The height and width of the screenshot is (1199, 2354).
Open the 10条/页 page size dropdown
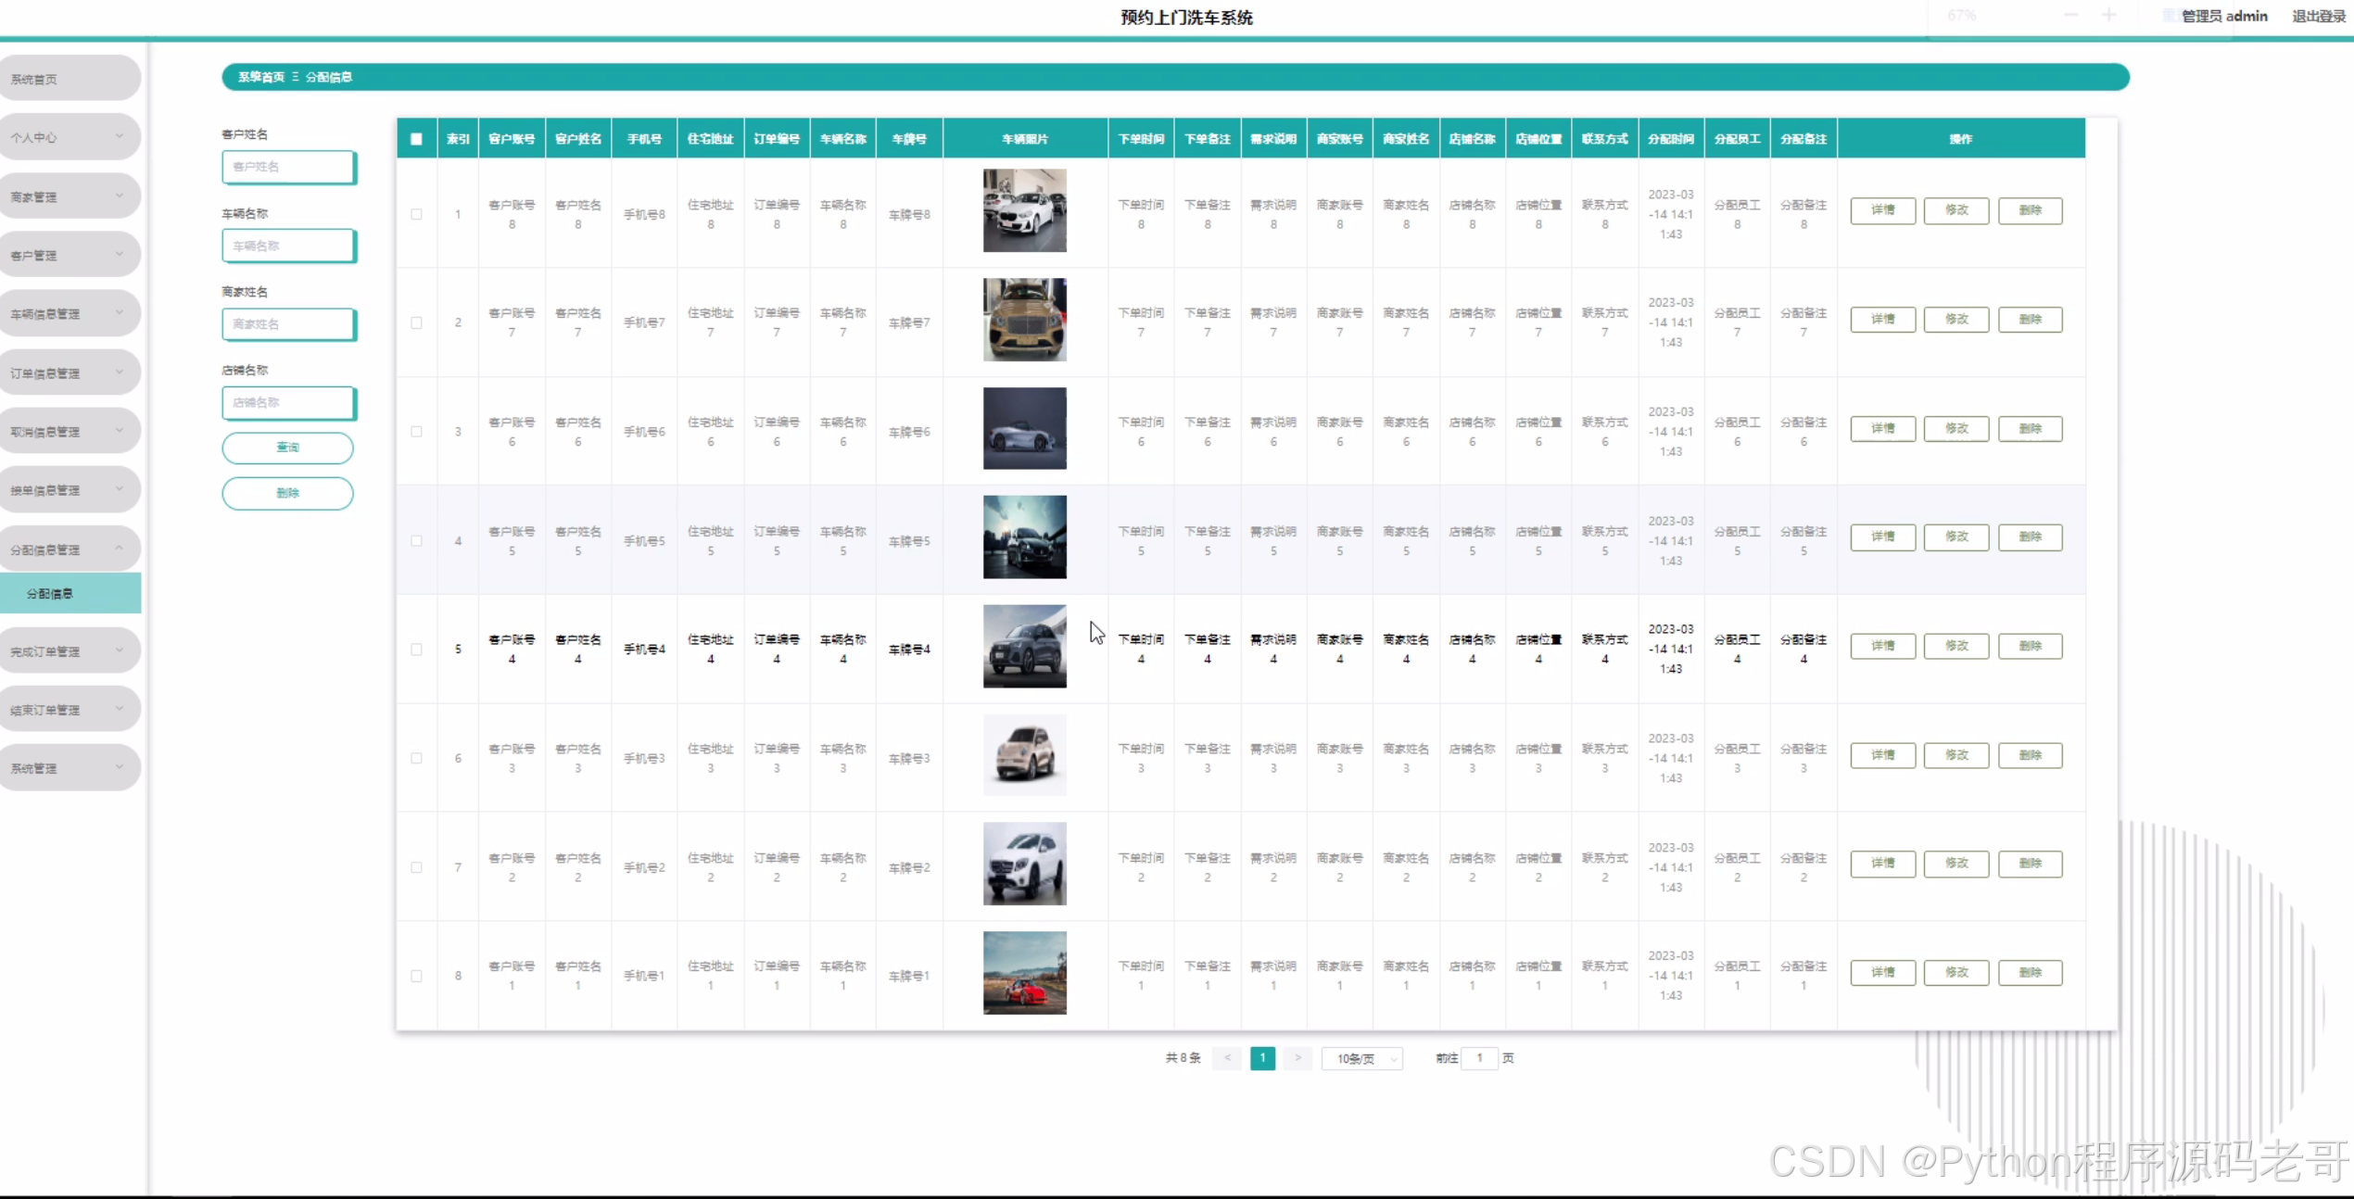click(x=1362, y=1058)
